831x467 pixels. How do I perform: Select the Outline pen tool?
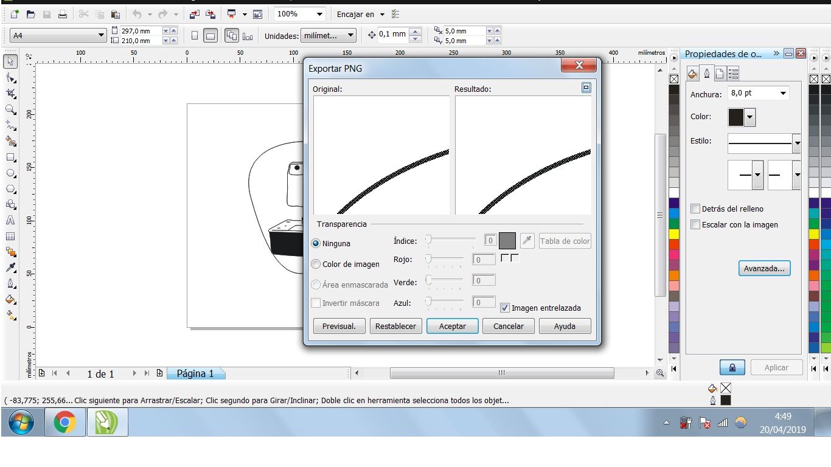point(11,283)
